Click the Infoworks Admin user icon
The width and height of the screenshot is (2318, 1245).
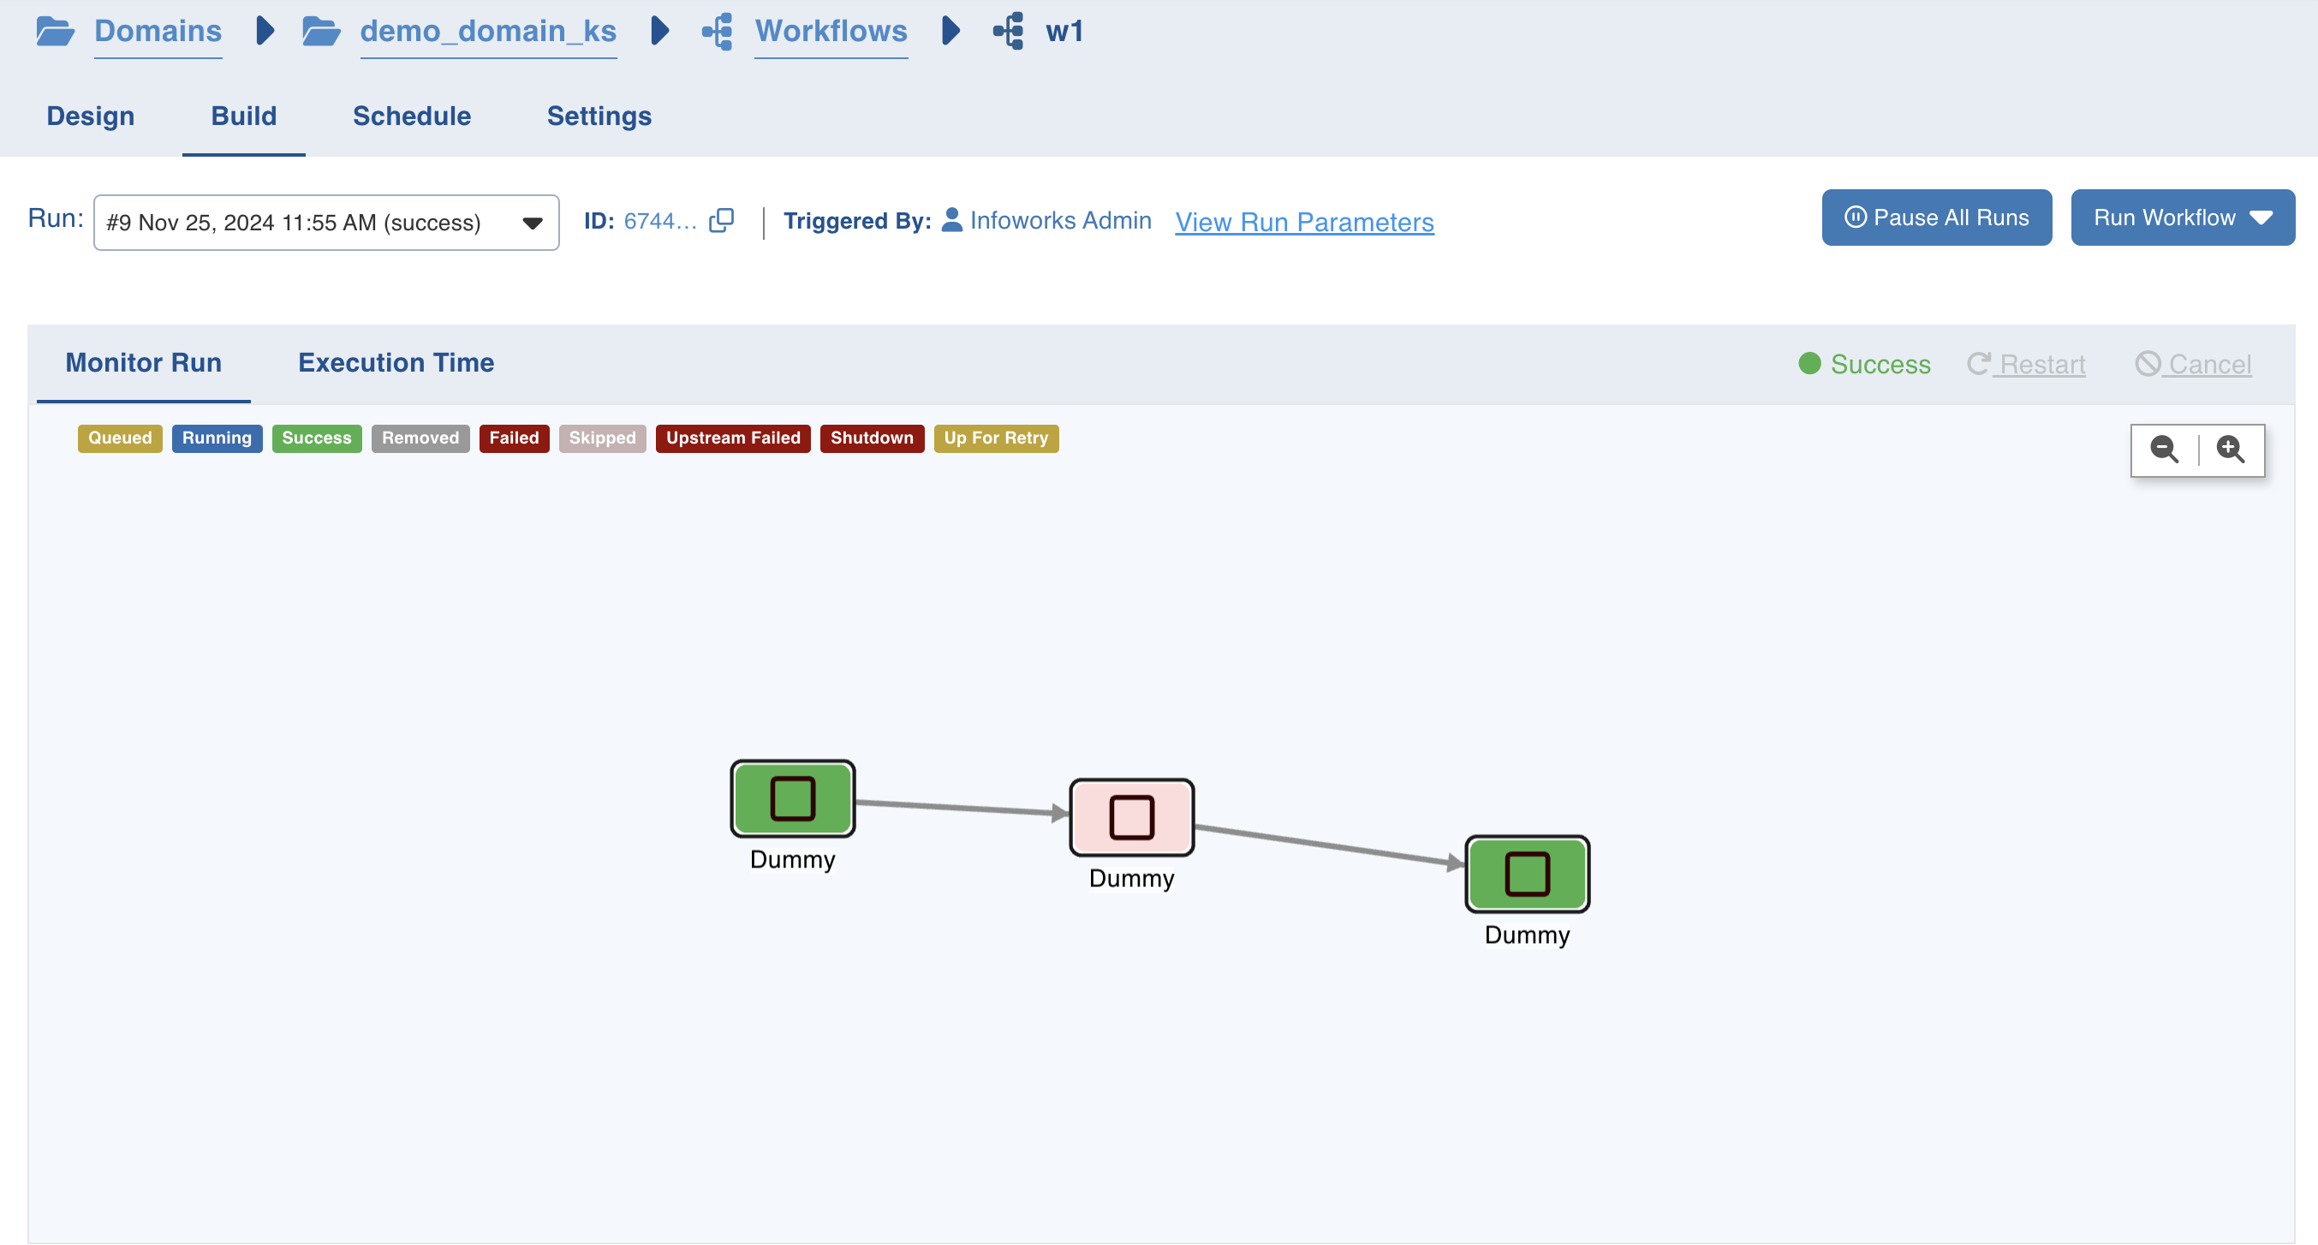coord(952,220)
